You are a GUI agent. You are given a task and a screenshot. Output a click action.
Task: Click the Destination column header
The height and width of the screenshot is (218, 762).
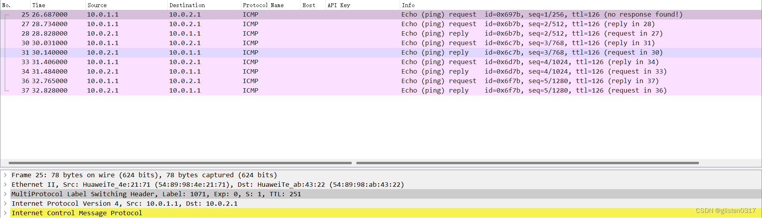point(204,5)
